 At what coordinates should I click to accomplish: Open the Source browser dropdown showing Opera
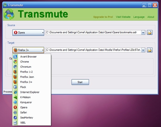[x=28, y=33]
